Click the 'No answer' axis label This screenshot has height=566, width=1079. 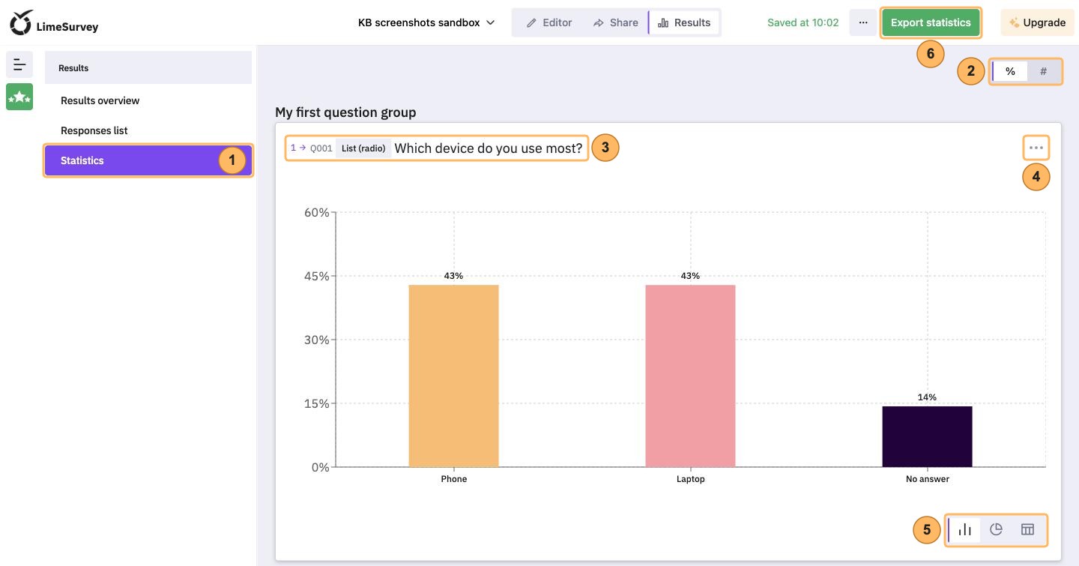(x=928, y=479)
